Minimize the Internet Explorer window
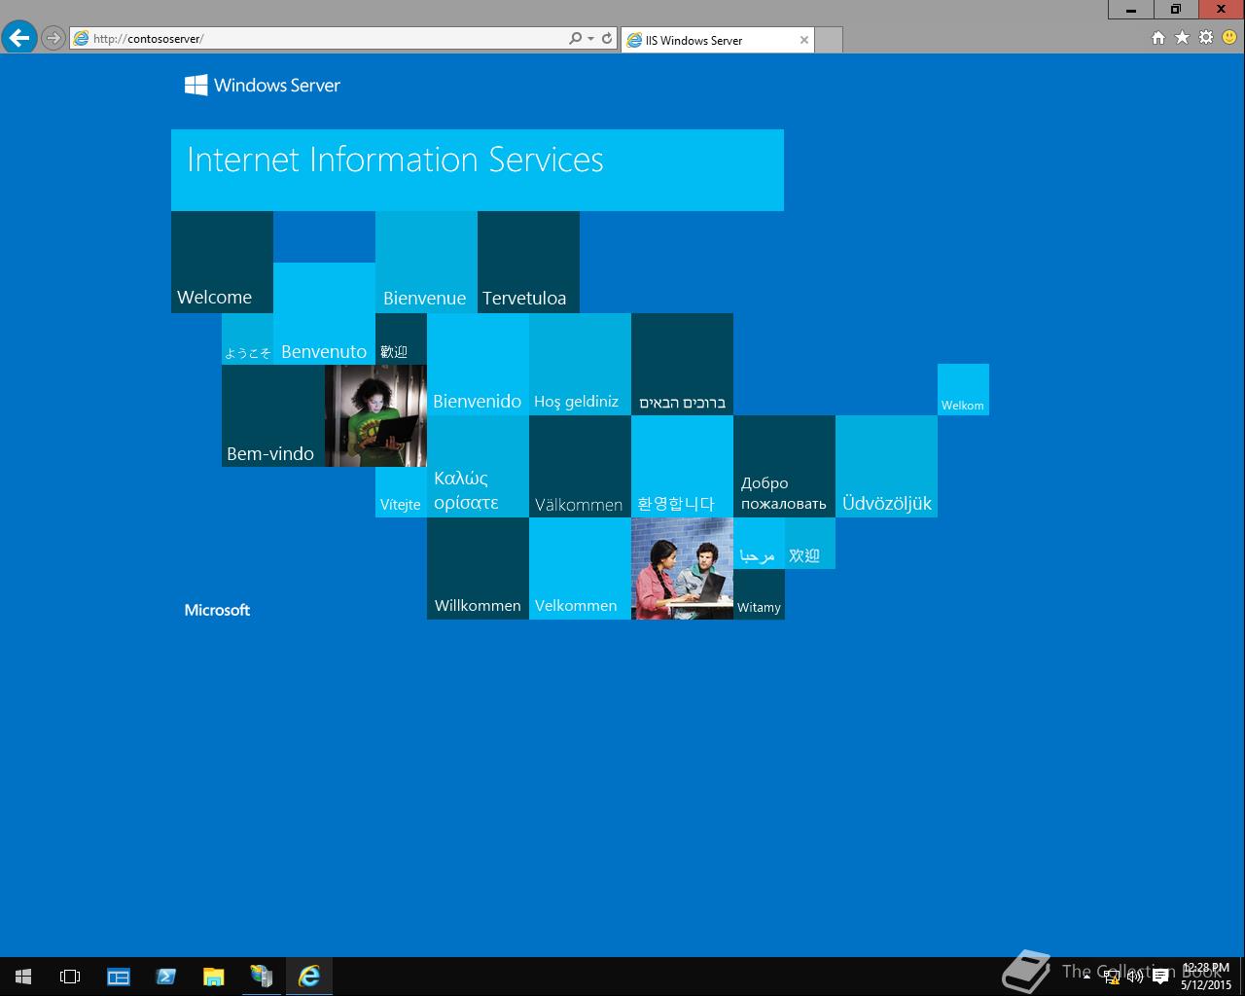Screen dimensions: 1245x996 pos(1131,9)
